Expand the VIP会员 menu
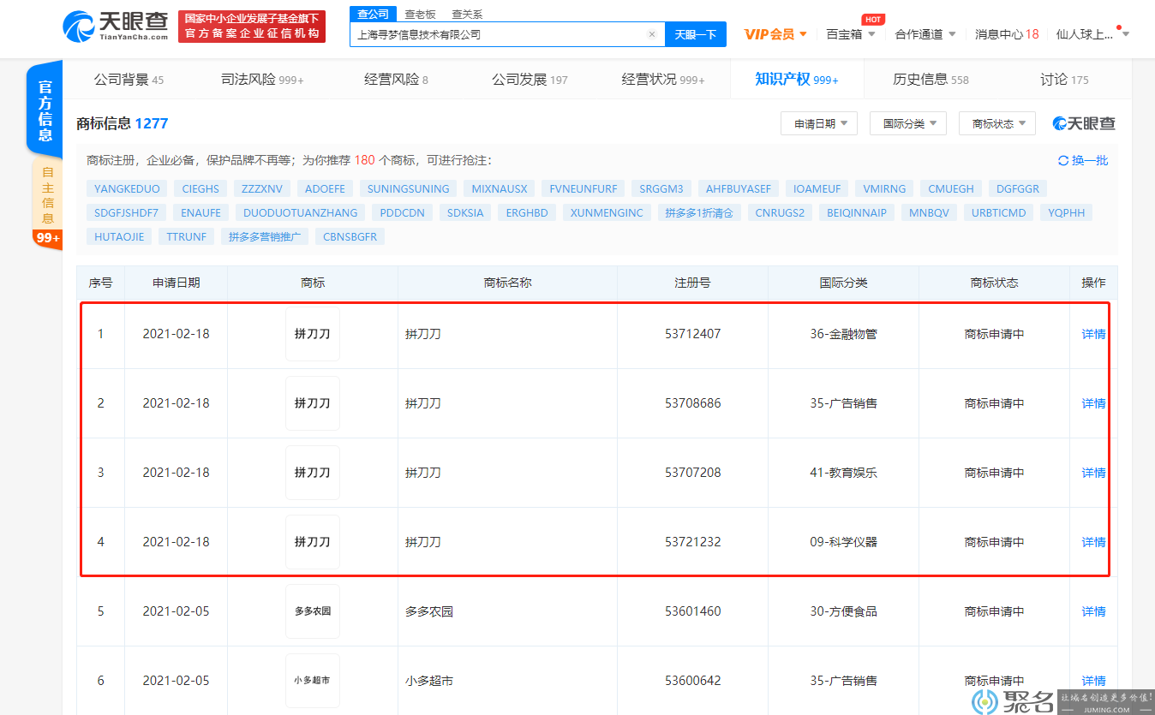This screenshot has height=715, width=1155. coord(775,34)
